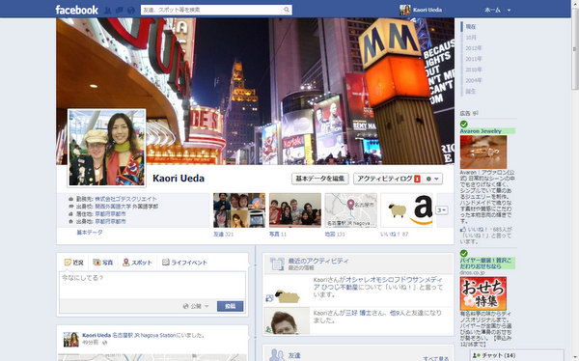The image size is (579, 361).
Task: Open the 三好 博士 friend link in recent activity
Action: tap(358, 313)
